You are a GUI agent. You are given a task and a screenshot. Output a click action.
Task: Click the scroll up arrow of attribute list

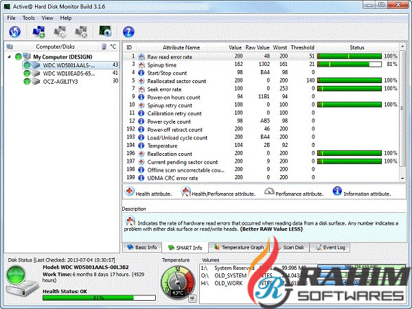(x=402, y=47)
